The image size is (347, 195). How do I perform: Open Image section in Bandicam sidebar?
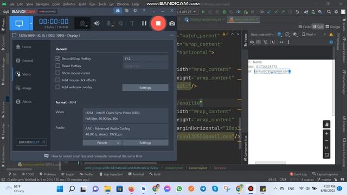point(24,88)
